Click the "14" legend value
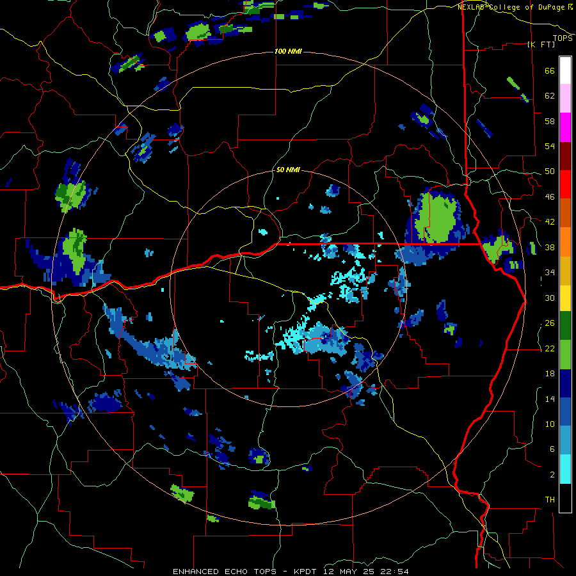The width and height of the screenshot is (576, 576). coord(550,399)
